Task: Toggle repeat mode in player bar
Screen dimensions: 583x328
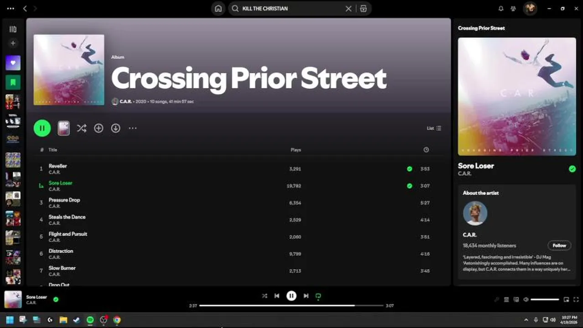Action: tap(318, 296)
